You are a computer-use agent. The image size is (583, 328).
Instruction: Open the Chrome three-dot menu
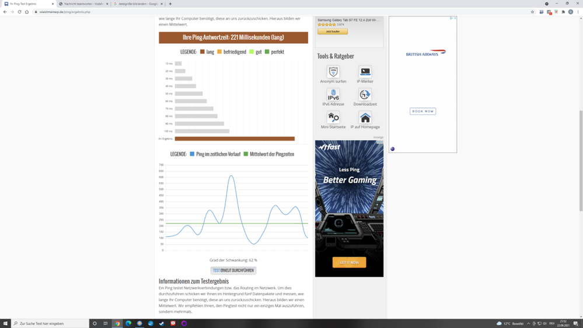578,12
